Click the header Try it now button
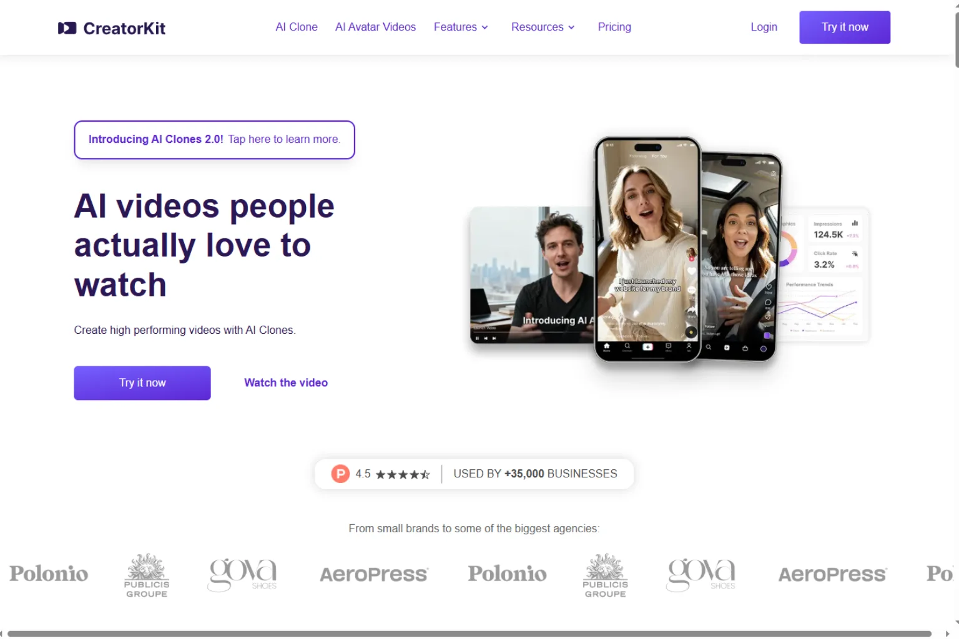The image size is (959, 639). click(845, 27)
